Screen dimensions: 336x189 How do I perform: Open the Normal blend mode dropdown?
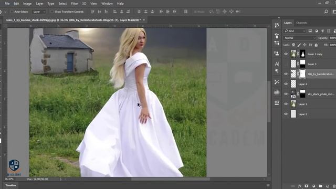pyautogui.click(x=300, y=38)
